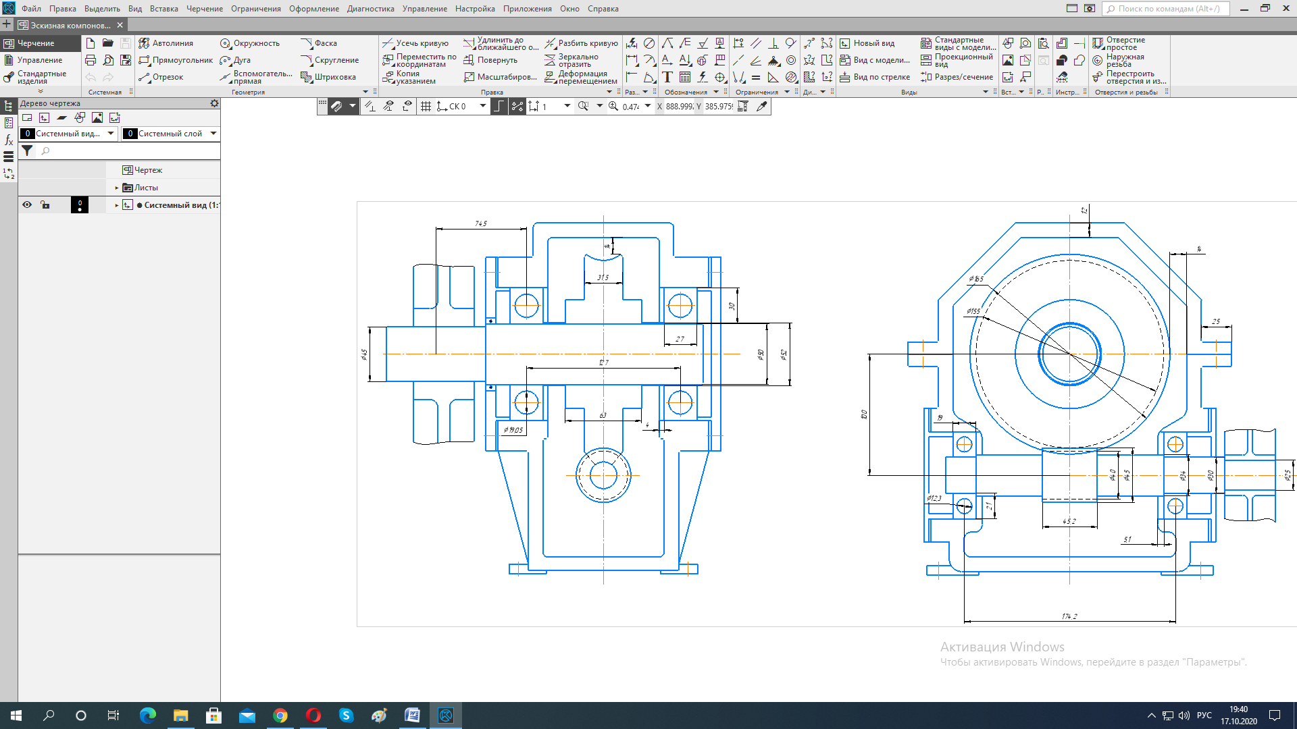This screenshot has height=729, width=1297.
Task: Open the zoom scale dropdown
Action: click(x=648, y=107)
